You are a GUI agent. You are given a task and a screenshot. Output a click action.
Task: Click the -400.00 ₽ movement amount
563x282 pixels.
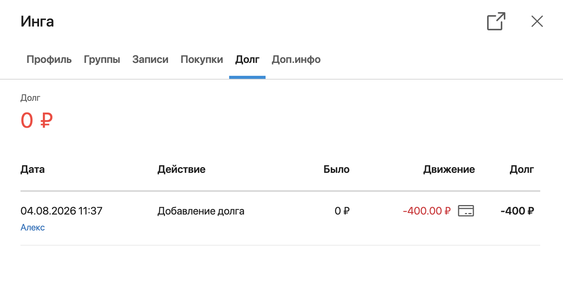click(427, 211)
